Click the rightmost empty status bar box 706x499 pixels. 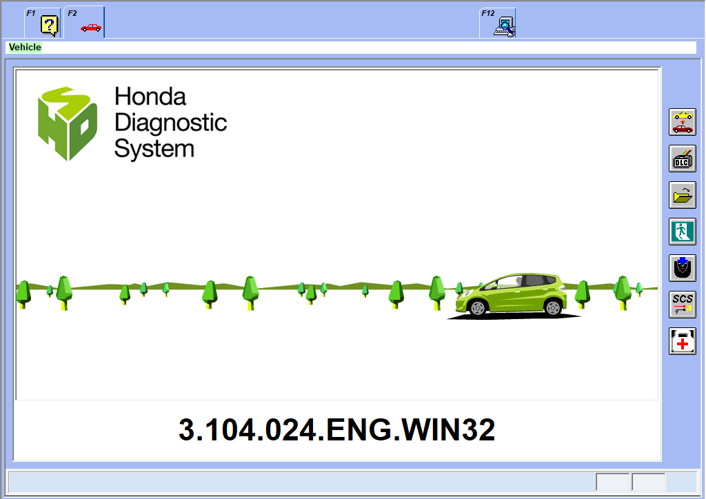649,482
